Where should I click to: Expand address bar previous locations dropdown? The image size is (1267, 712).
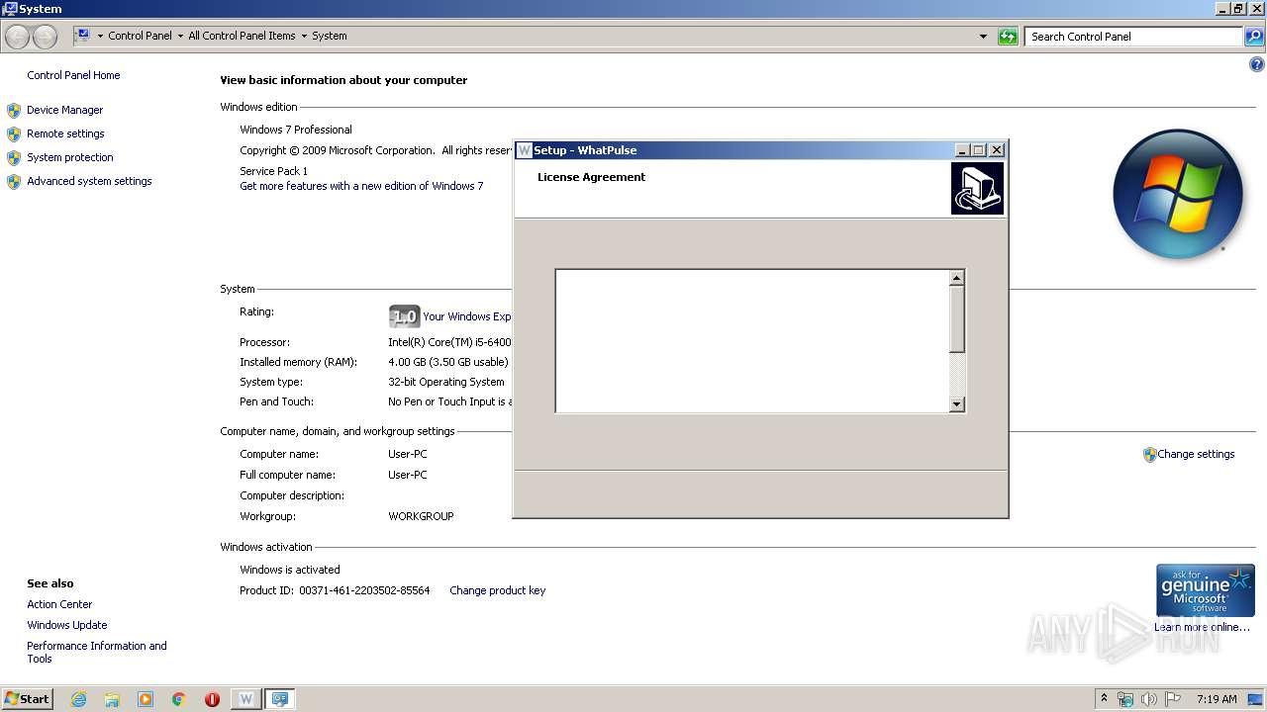point(983,37)
